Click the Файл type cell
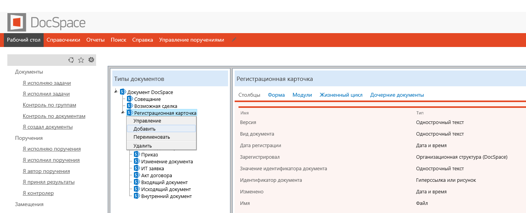Screen dimensions: 526x213 [x=422, y=203]
